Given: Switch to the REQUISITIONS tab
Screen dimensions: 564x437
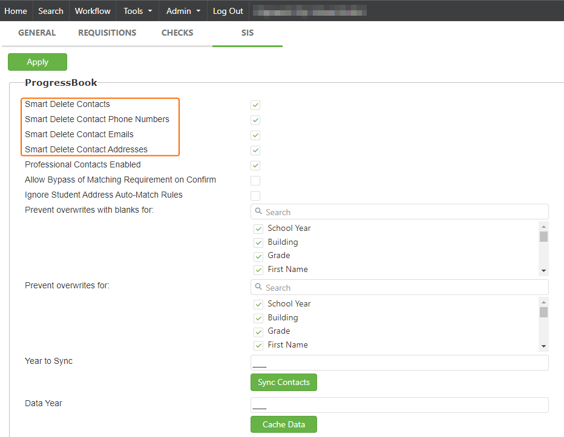Looking at the screenshot, I should tap(107, 33).
